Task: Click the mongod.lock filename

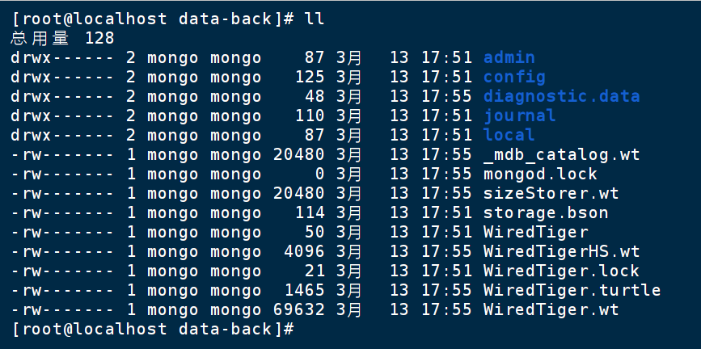Action: pyautogui.click(x=540, y=174)
